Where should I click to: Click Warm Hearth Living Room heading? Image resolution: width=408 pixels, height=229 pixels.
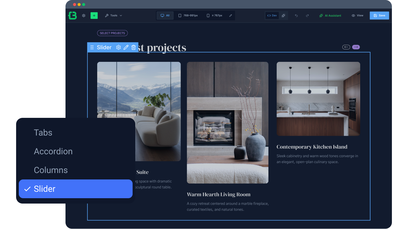(x=218, y=194)
